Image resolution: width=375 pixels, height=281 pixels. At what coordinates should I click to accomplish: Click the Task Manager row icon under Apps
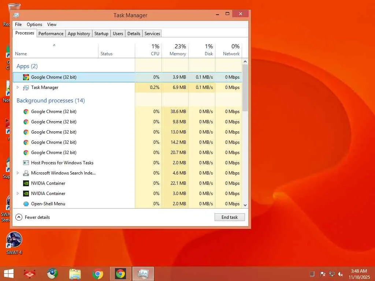pyautogui.click(x=26, y=88)
